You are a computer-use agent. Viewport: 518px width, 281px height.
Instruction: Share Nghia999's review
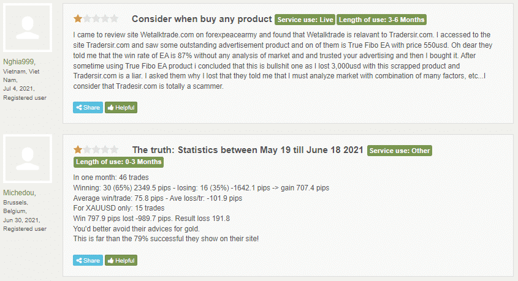tap(88, 108)
